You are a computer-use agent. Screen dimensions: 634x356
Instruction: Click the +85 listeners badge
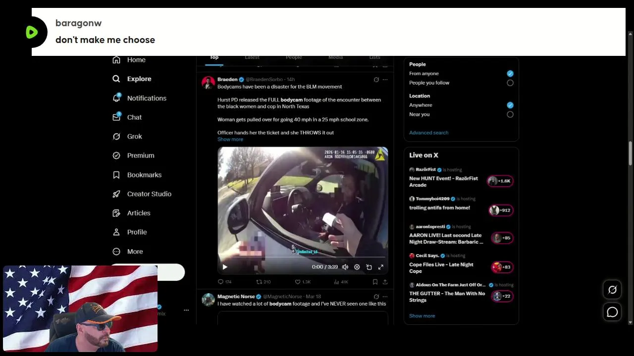coord(502,238)
